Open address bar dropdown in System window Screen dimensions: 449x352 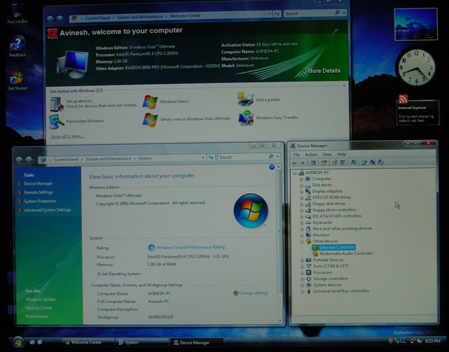pyautogui.click(x=203, y=157)
